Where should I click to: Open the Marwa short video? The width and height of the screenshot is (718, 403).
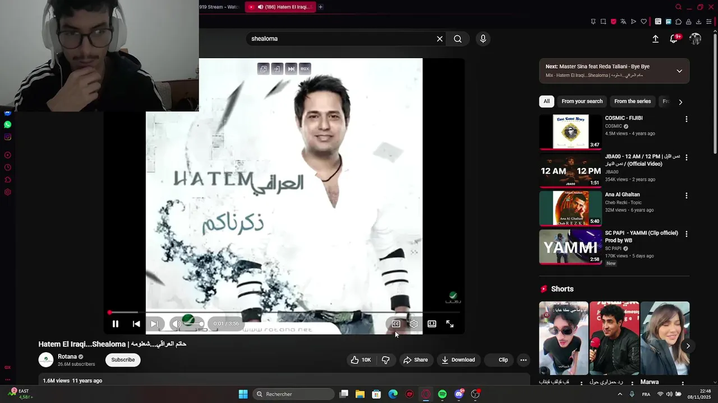pos(665,339)
